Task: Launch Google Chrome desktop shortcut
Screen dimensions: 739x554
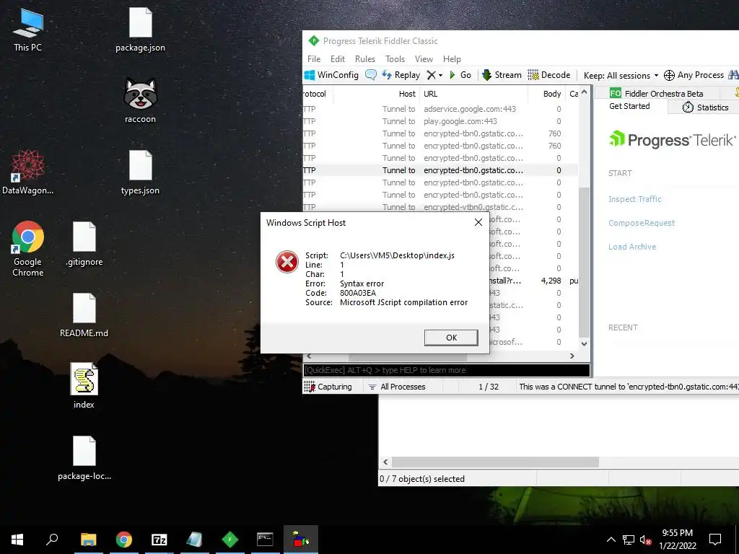Action: click(x=28, y=249)
